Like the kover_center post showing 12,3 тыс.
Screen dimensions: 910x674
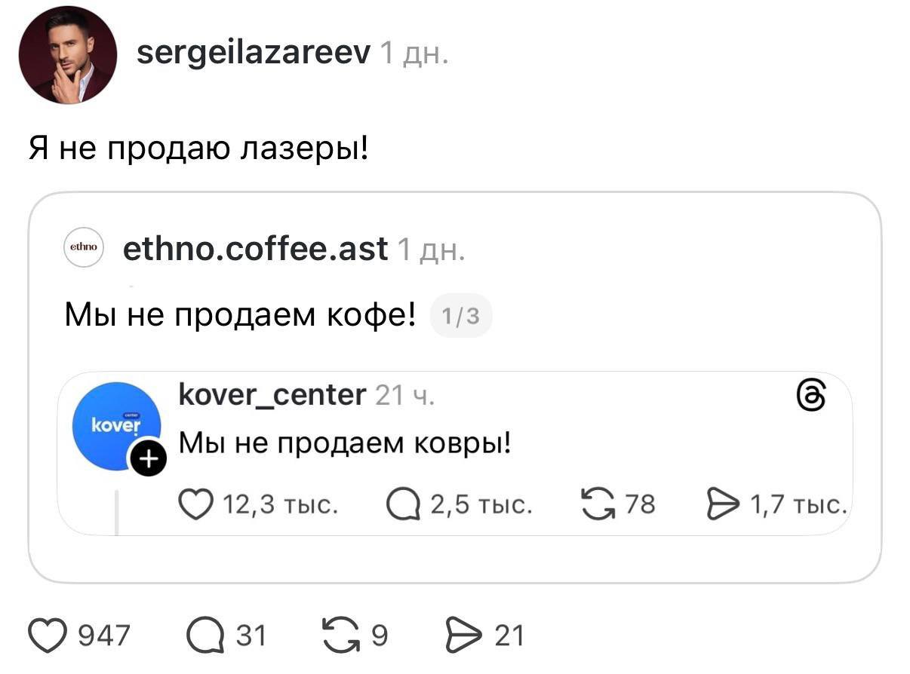click(196, 504)
